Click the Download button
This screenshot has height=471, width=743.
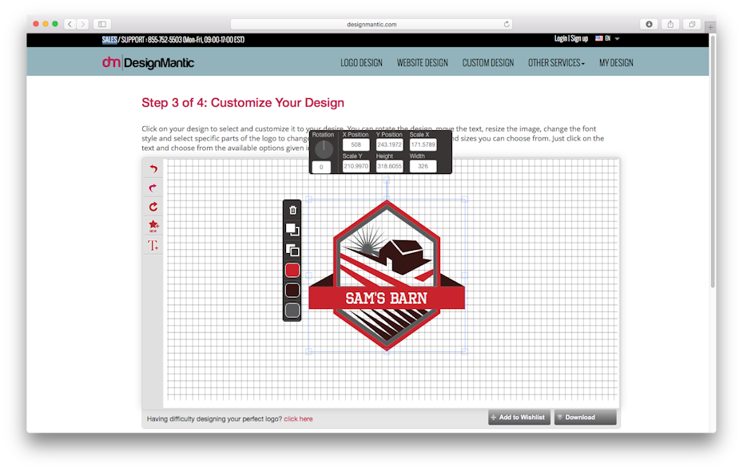pos(586,418)
